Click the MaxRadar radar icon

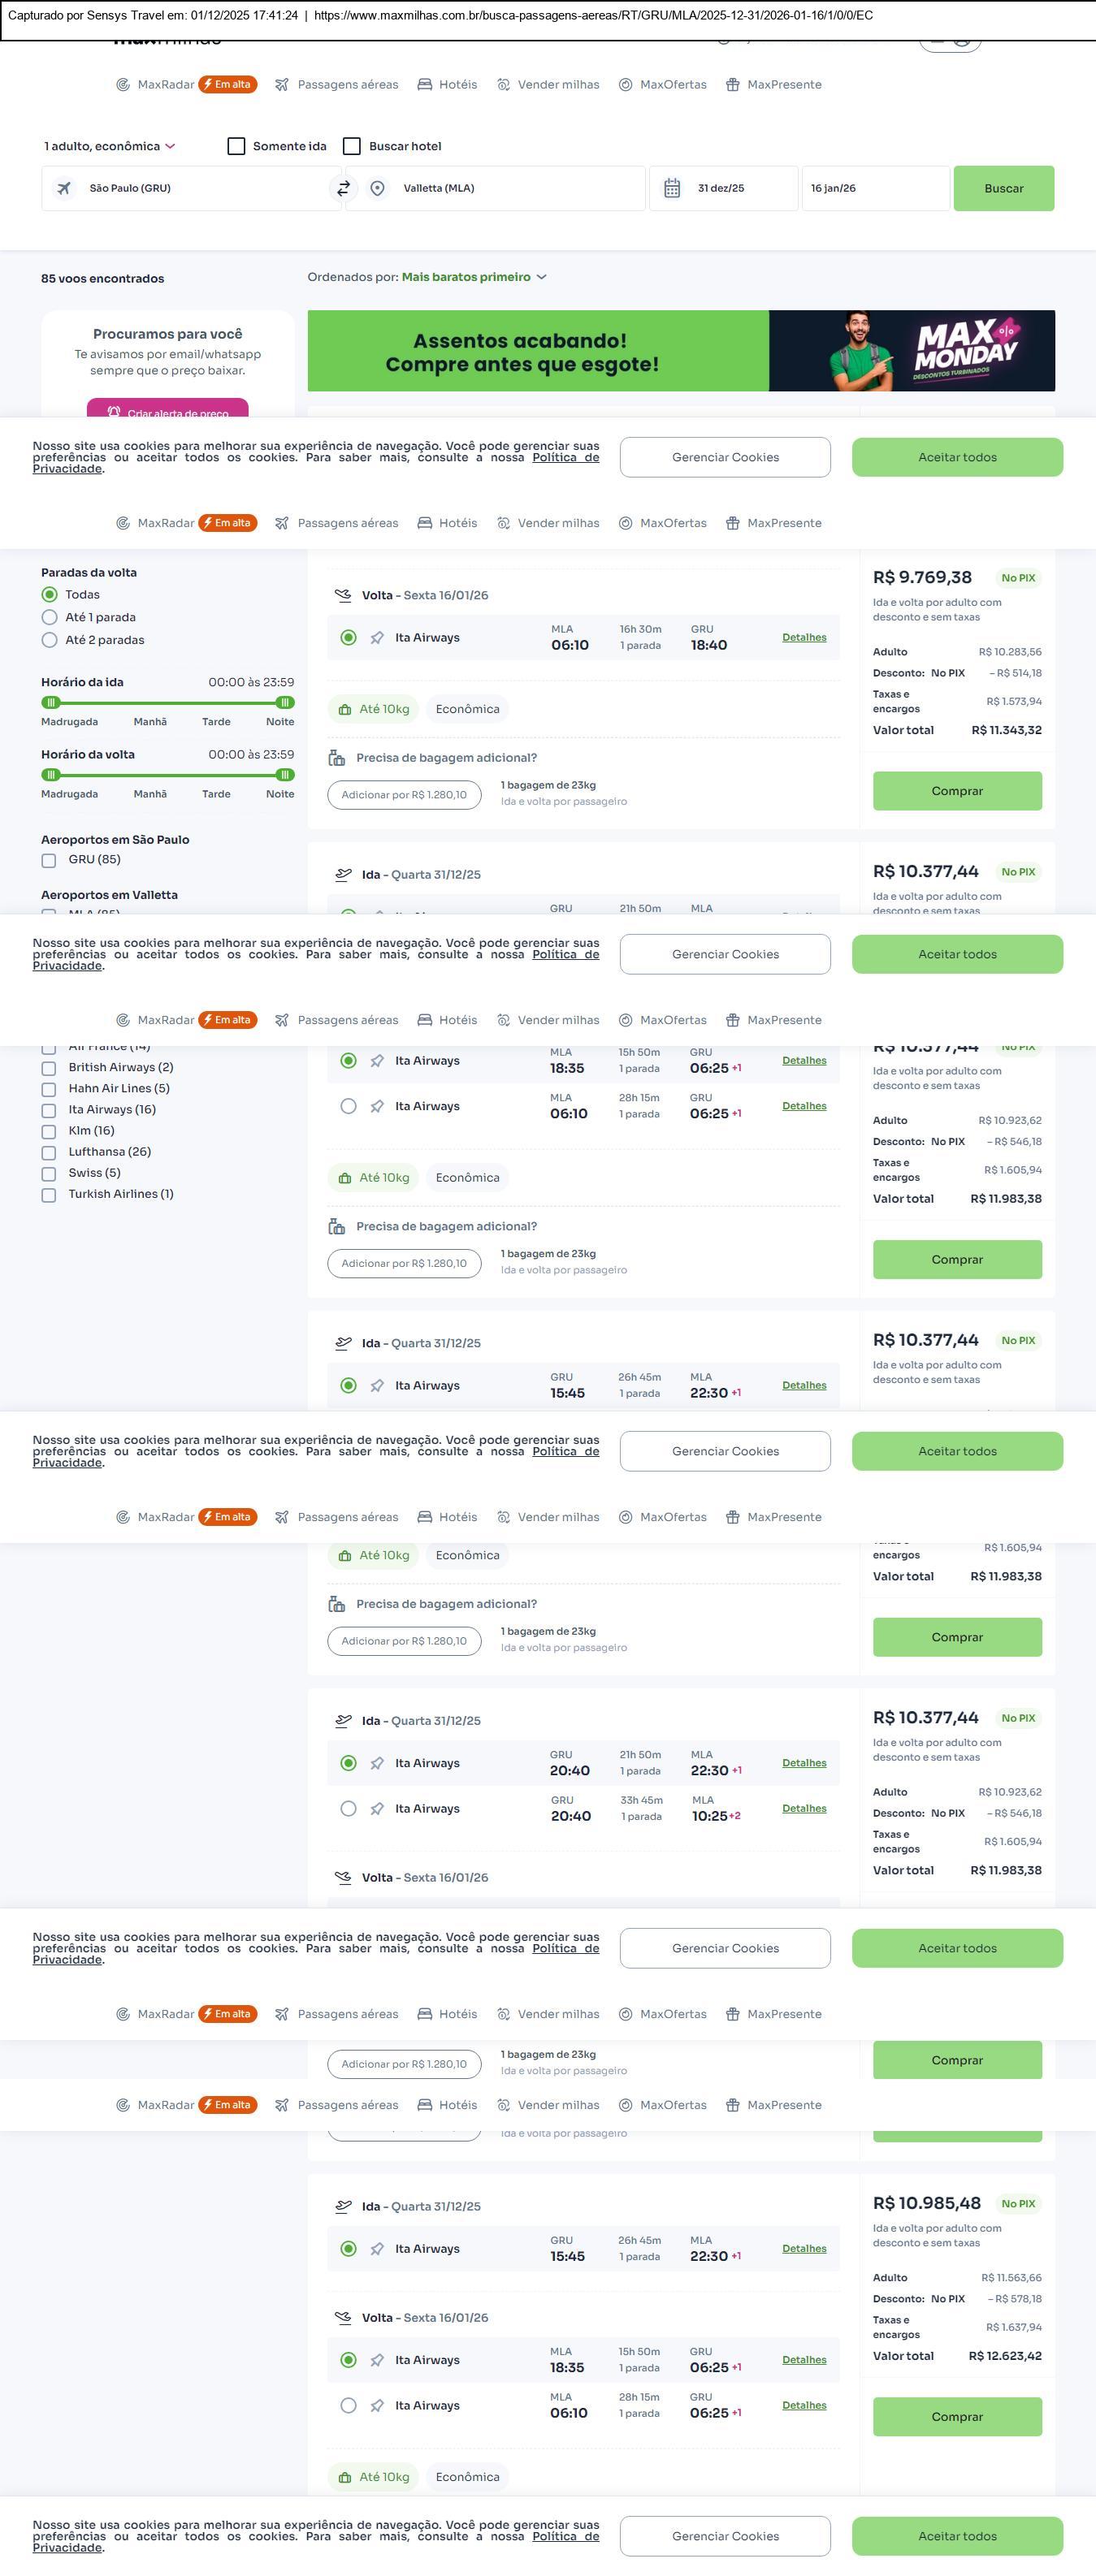pos(123,85)
